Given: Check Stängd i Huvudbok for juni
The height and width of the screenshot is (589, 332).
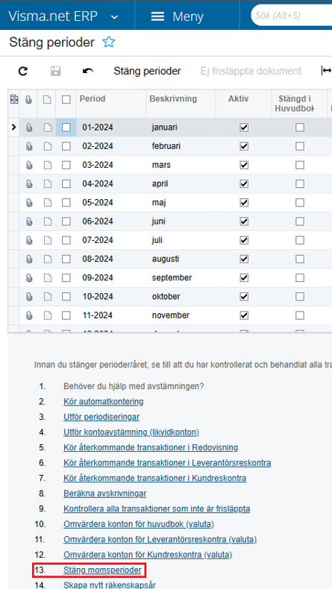Looking at the screenshot, I should coord(300,221).
